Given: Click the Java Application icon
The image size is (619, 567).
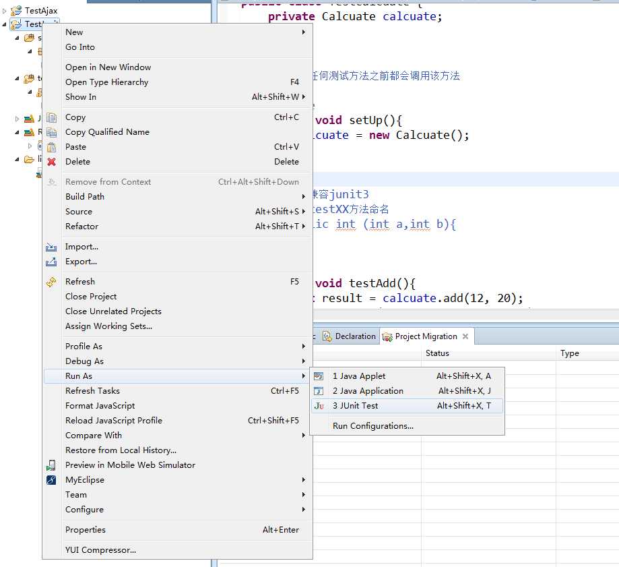Looking at the screenshot, I should (319, 391).
